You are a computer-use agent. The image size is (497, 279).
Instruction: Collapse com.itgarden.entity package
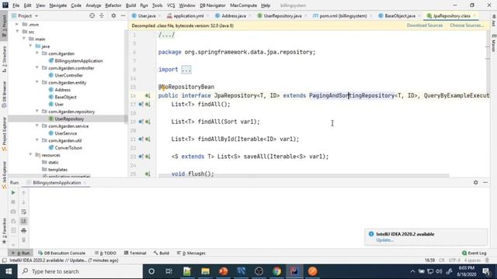point(37,83)
